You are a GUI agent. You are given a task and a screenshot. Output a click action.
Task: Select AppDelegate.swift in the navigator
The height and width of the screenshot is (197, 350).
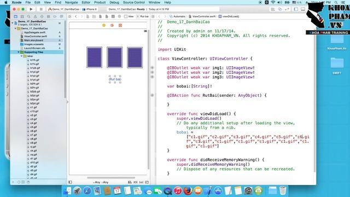34,32
